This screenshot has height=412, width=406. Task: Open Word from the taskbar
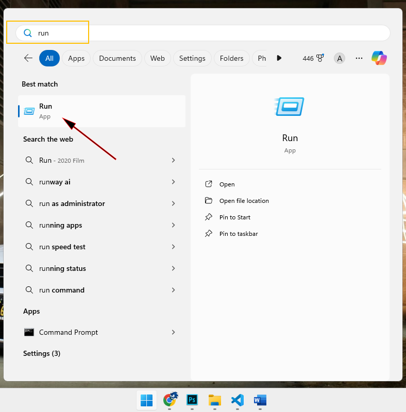click(x=260, y=400)
